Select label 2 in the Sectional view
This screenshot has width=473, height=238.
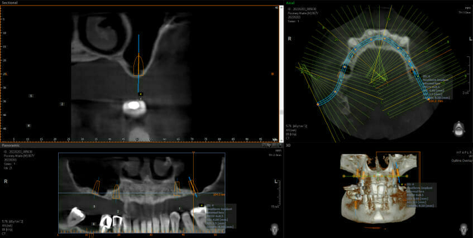tap(62, 104)
